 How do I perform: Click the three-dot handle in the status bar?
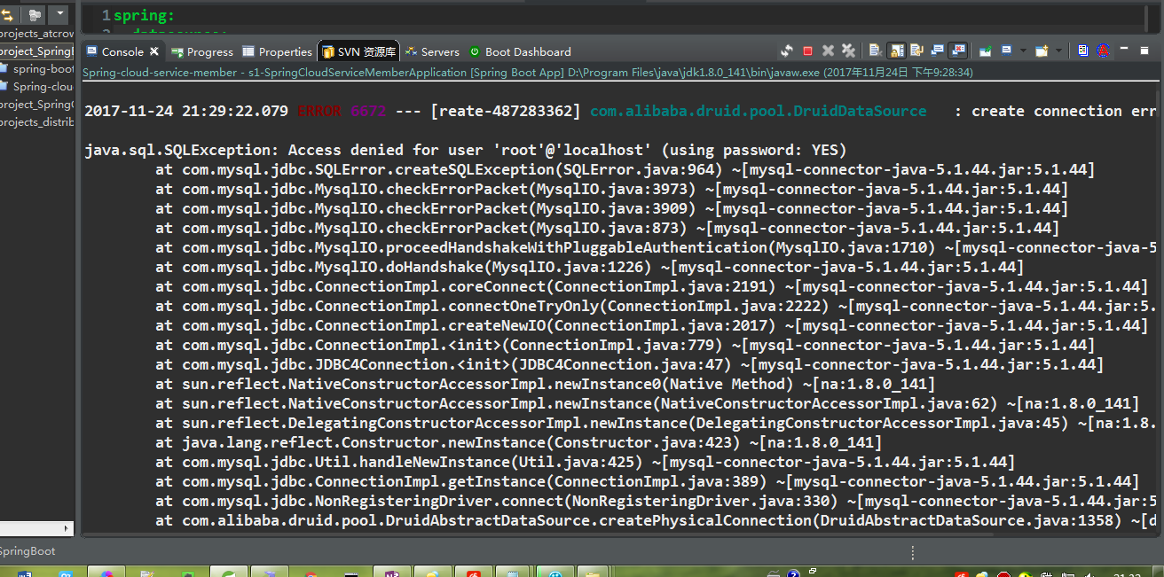click(x=913, y=551)
